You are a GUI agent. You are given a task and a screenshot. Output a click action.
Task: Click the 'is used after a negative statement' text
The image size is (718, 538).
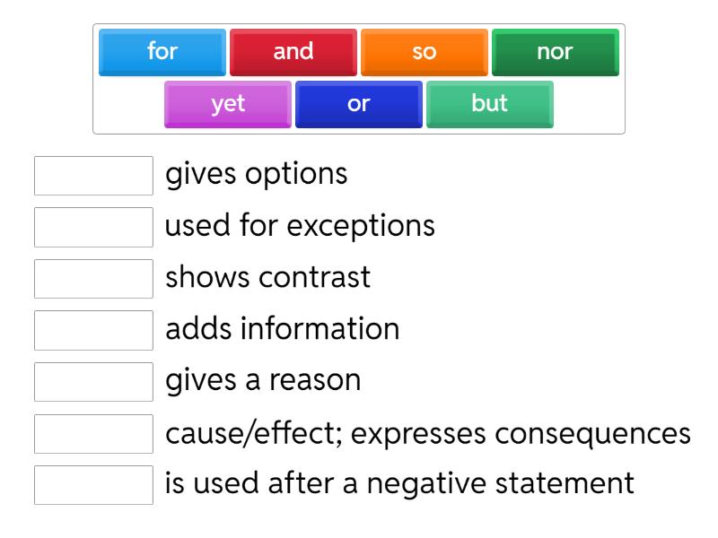pyautogui.click(x=399, y=484)
